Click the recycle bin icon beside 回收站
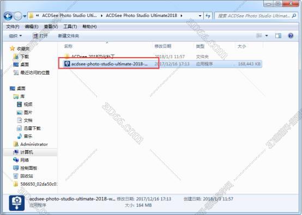This screenshot has height=215, width=302. [16, 176]
